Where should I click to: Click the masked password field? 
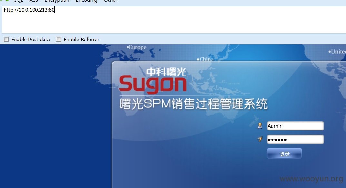point(295,139)
